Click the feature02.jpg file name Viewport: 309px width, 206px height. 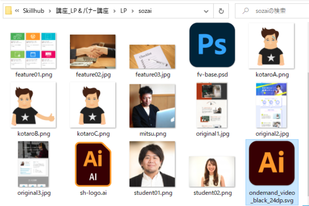point(93,74)
